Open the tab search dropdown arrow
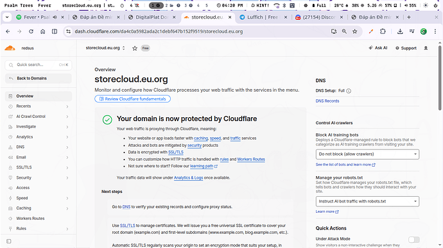Image resolution: width=443 pixels, height=248 pixels. 7,17
